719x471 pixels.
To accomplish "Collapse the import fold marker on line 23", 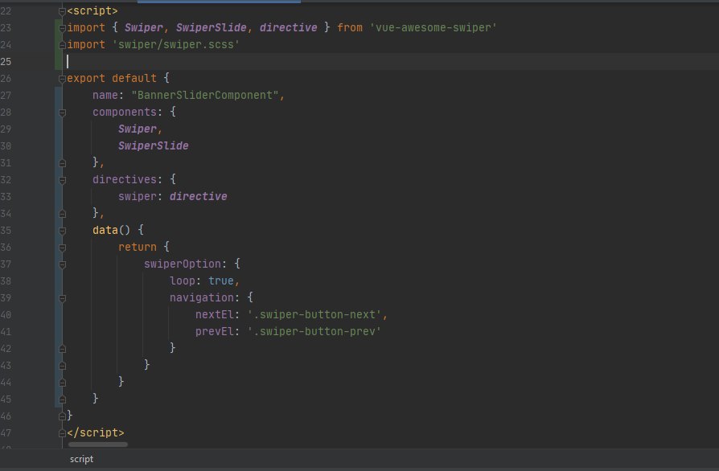I will click(x=63, y=28).
